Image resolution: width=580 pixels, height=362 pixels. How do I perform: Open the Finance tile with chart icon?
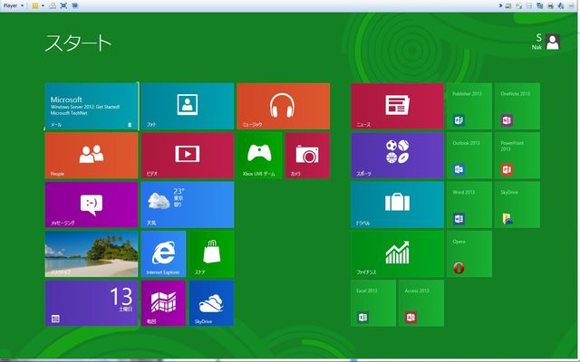[397, 254]
